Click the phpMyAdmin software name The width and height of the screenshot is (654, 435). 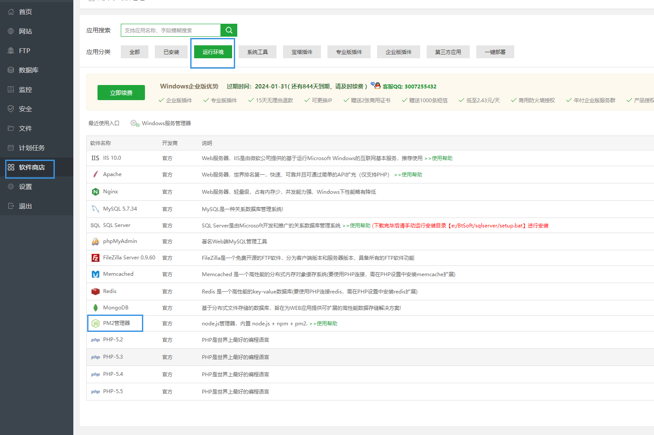pos(120,241)
